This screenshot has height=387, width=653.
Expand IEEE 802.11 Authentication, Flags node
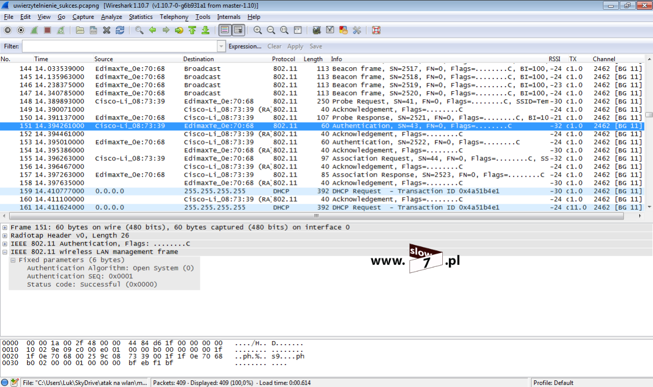5,244
